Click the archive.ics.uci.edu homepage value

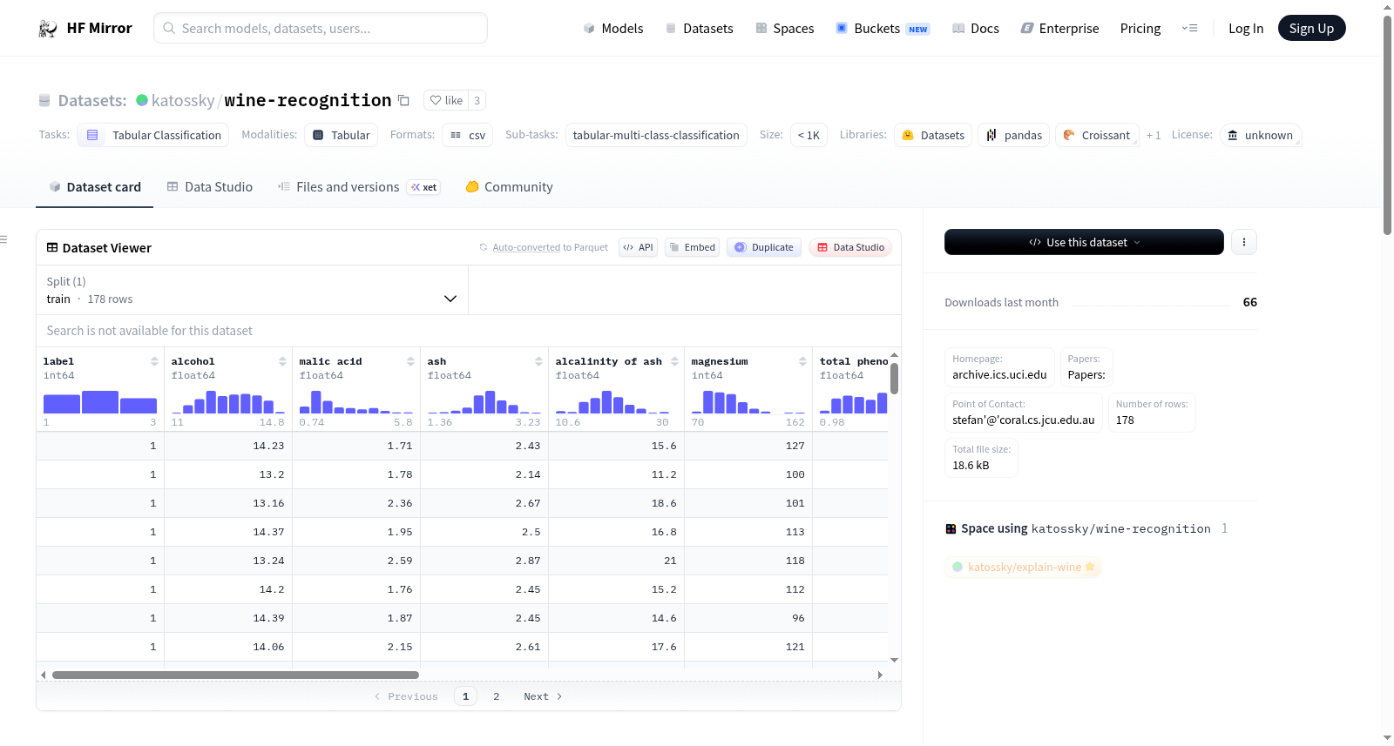(999, 375)
